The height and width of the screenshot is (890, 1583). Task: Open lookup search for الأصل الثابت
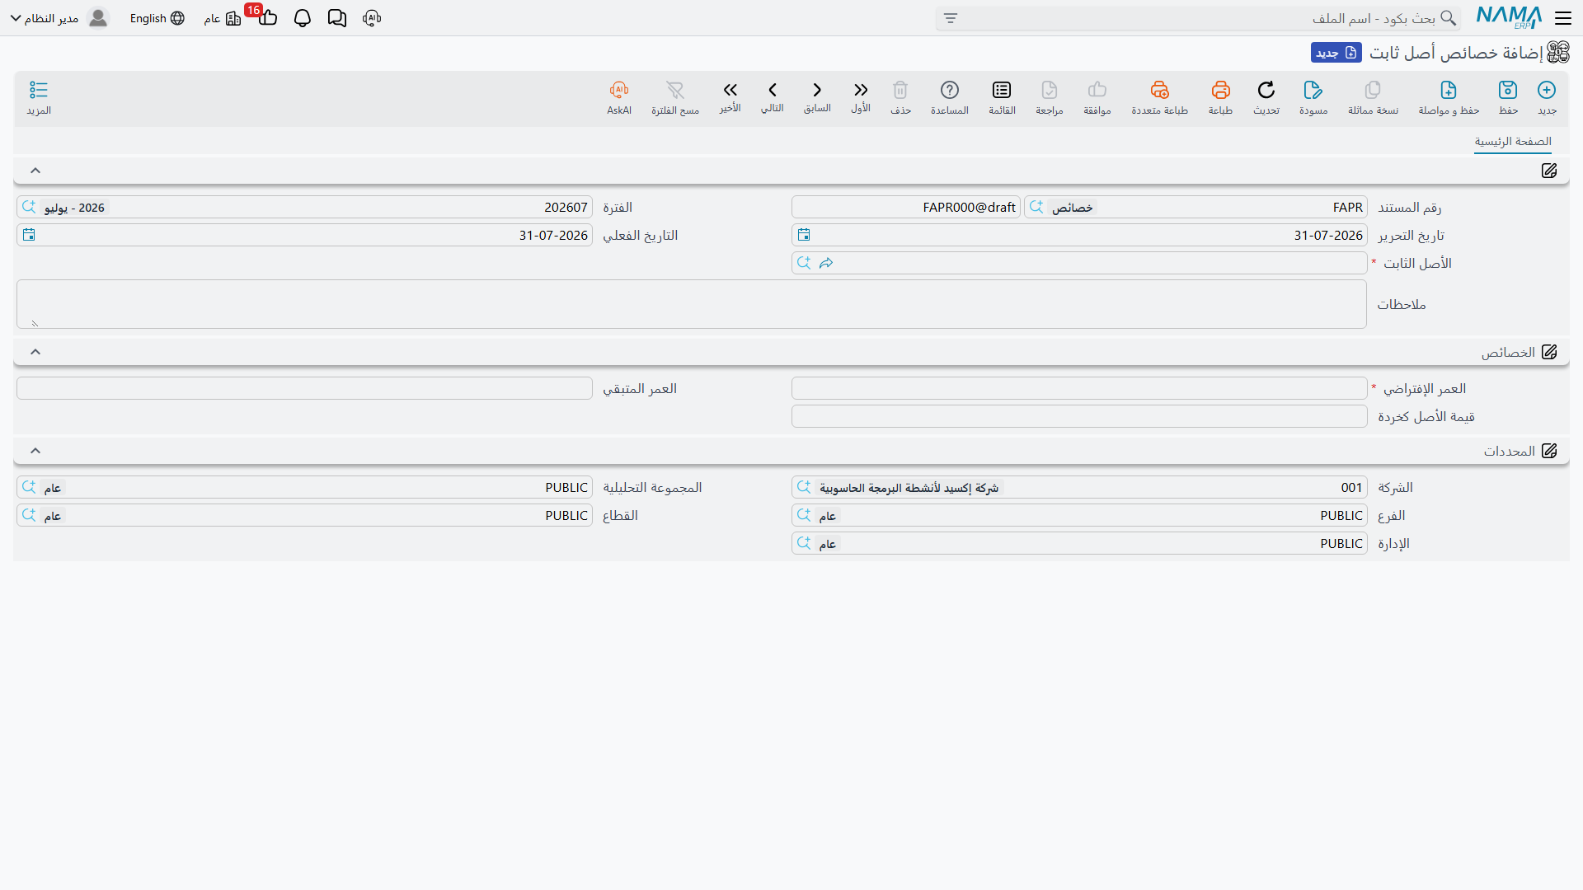tap(804, 263)
